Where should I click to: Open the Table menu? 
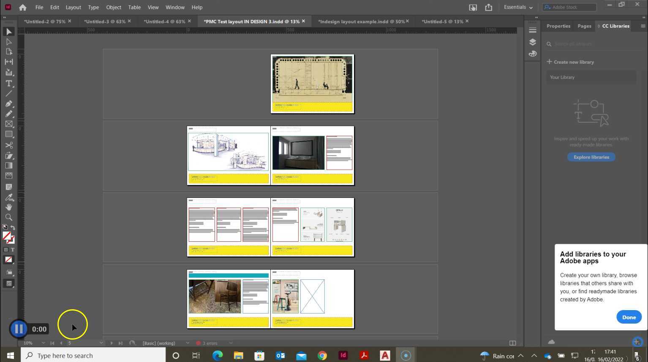[x=134, y=7]
